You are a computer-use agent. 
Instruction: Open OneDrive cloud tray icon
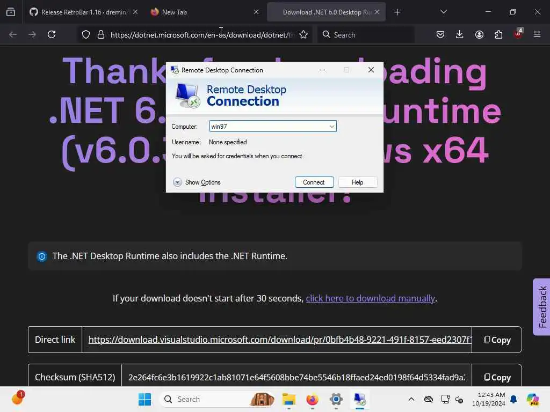tap(428, 399)
